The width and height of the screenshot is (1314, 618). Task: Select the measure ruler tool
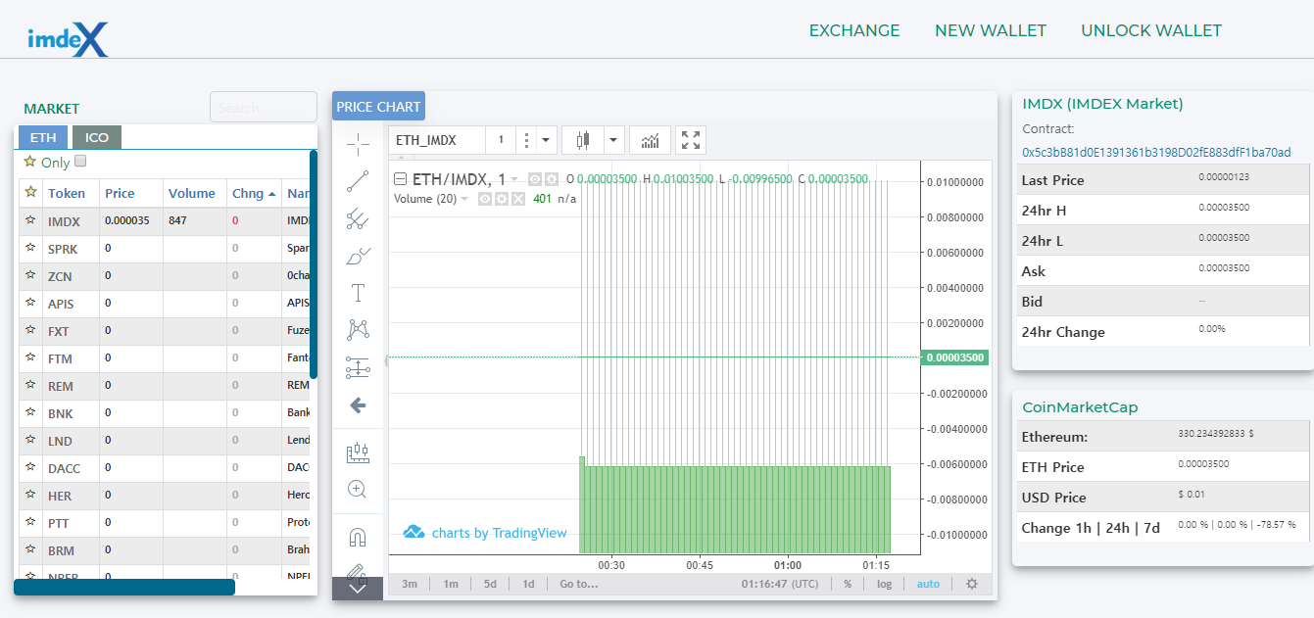[358, 452]
